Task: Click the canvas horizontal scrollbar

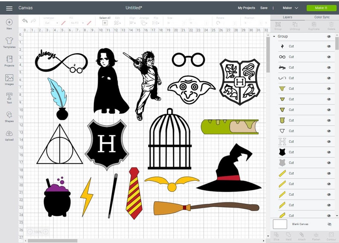Action: point(53,240)
